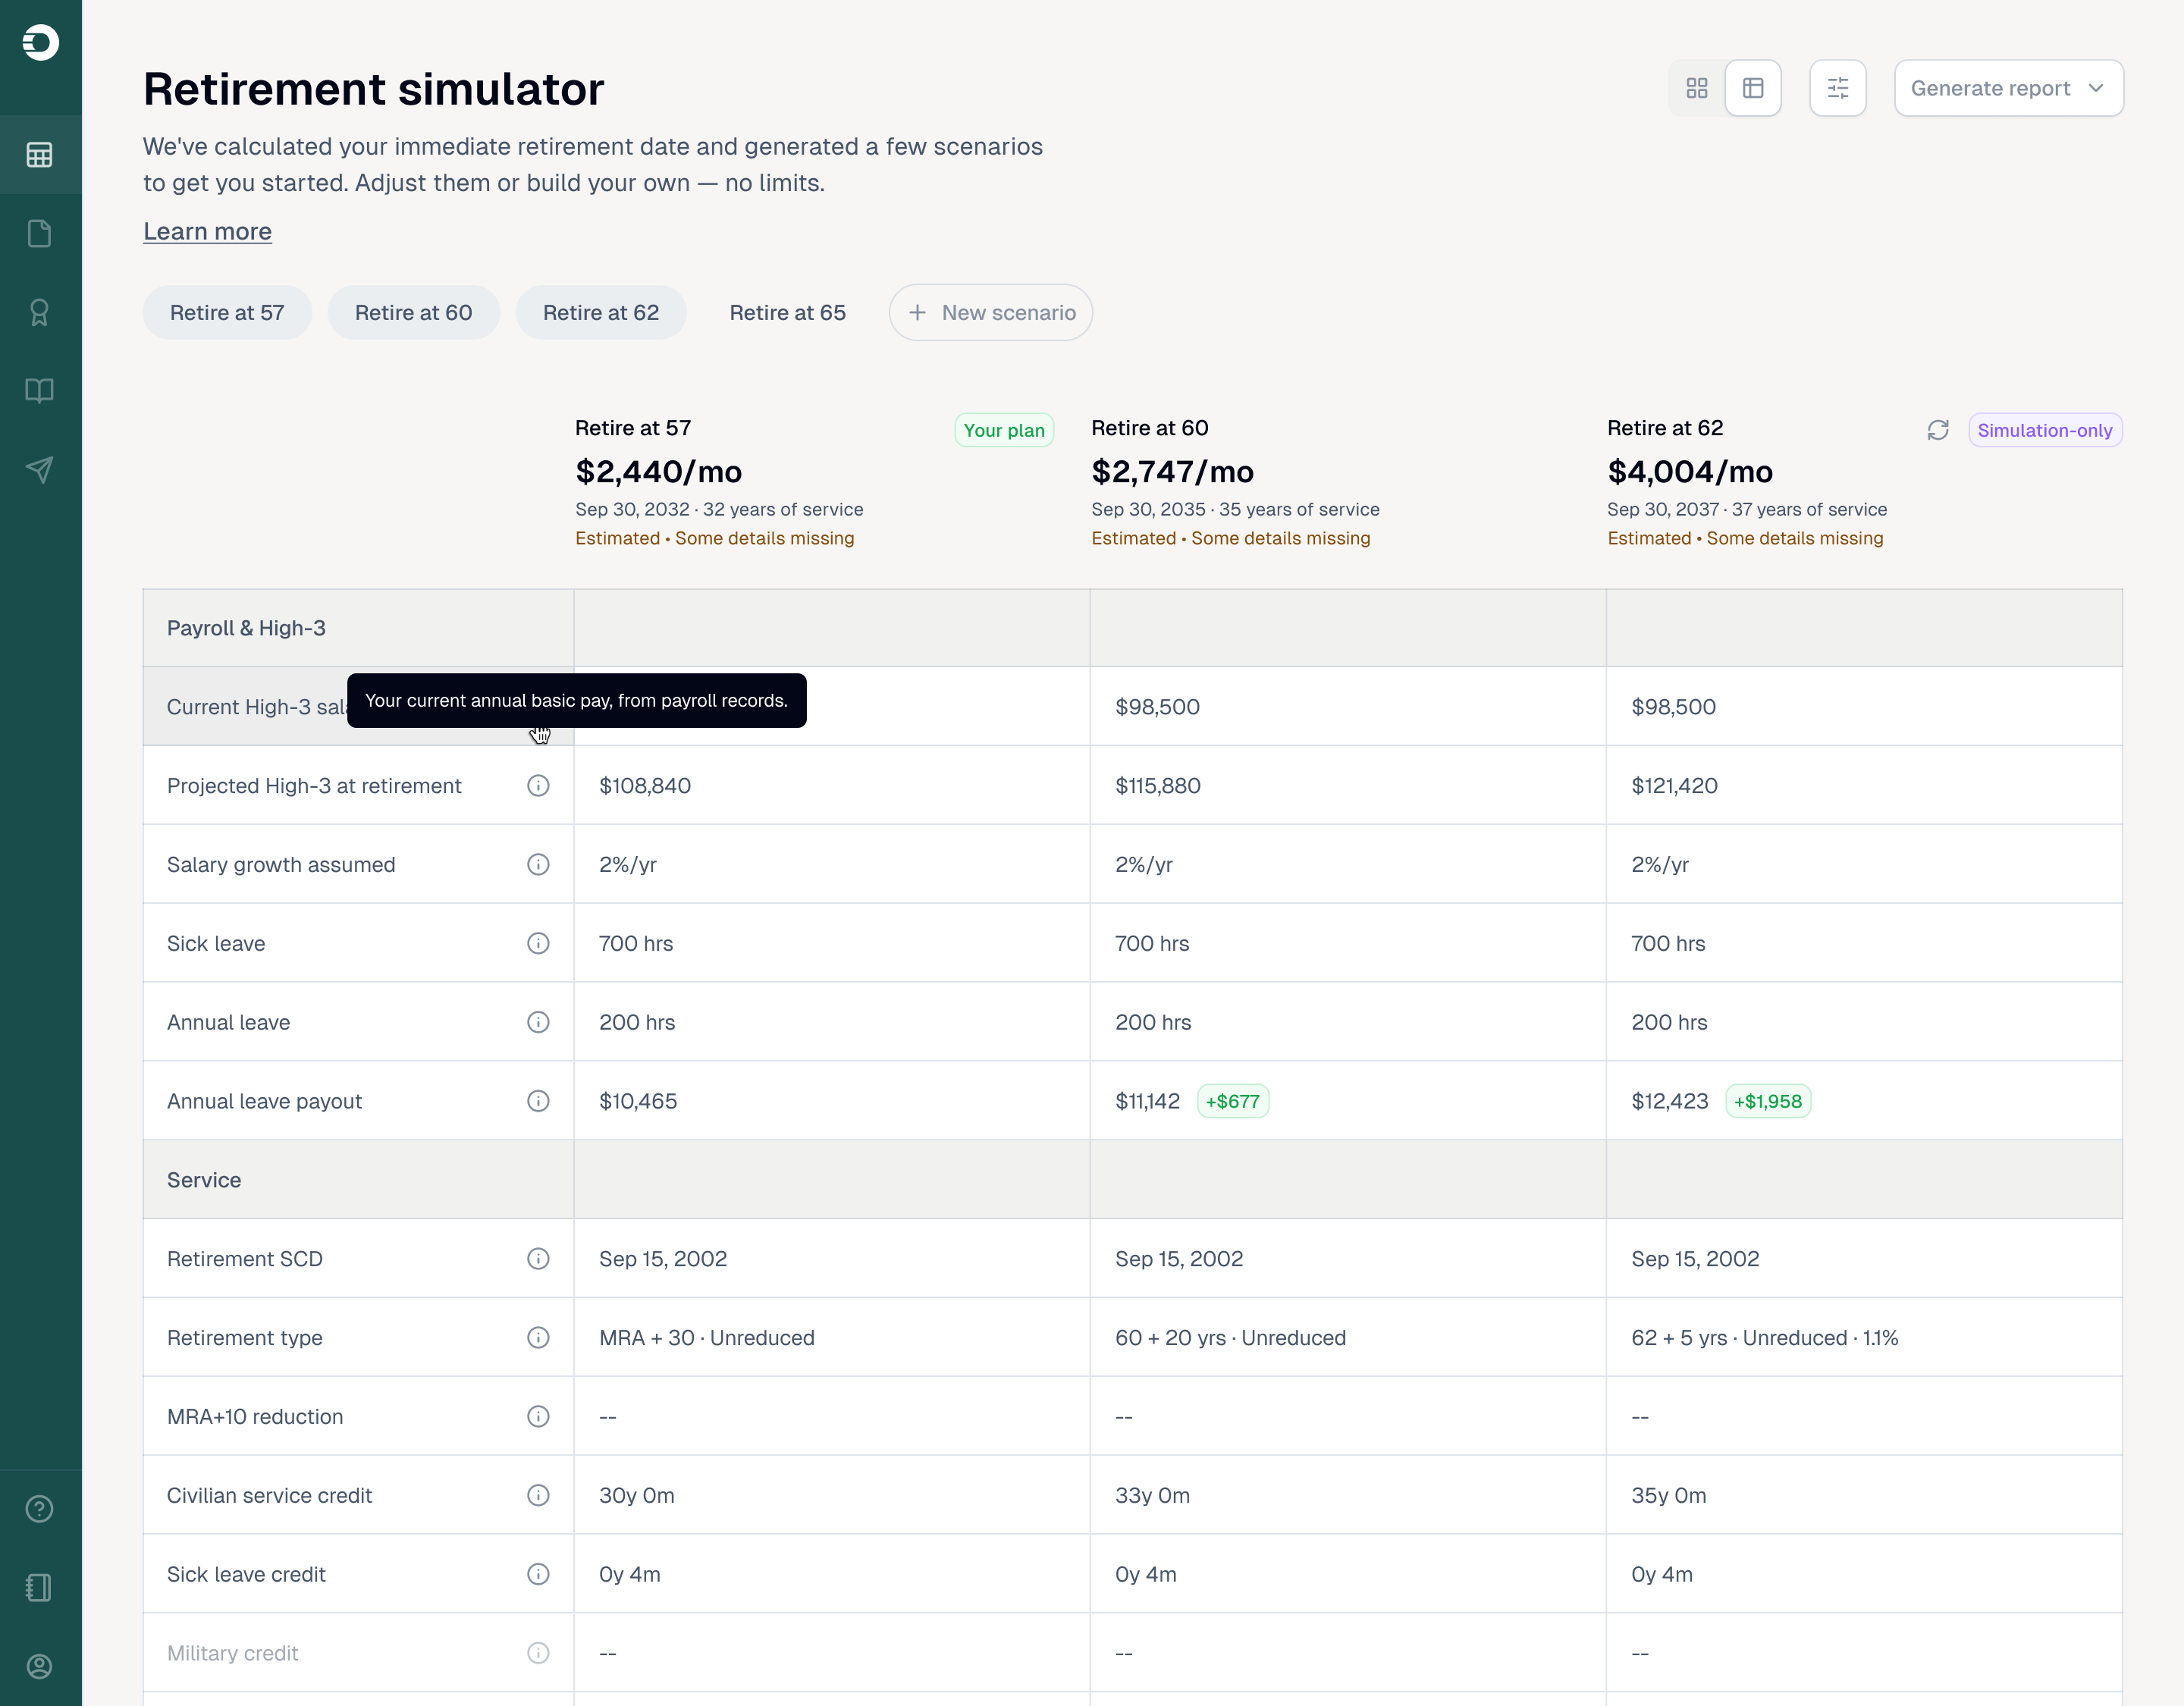Viewport: 2184px width, 1706px height.
Task: Click the $108,840 projected High-3 value
Action: pos(645,785)
